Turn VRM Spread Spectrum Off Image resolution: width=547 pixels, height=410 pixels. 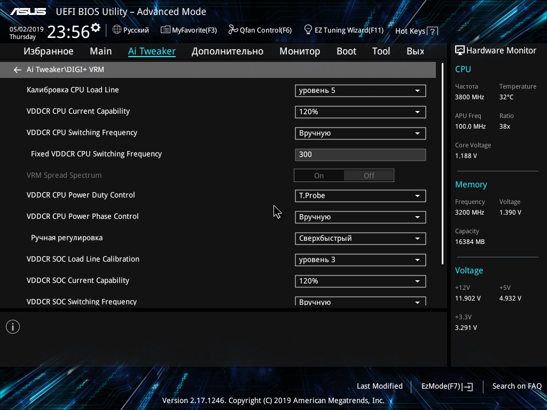point(369,176)
